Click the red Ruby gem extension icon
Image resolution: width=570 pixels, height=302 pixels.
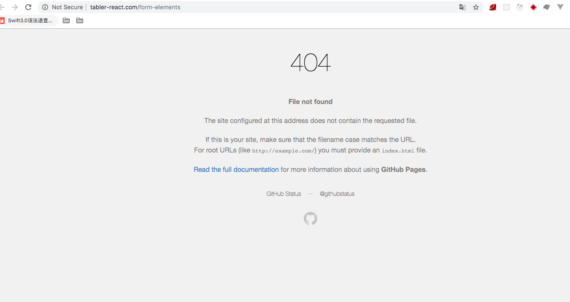pyautogui.click(x=492, y=7)
